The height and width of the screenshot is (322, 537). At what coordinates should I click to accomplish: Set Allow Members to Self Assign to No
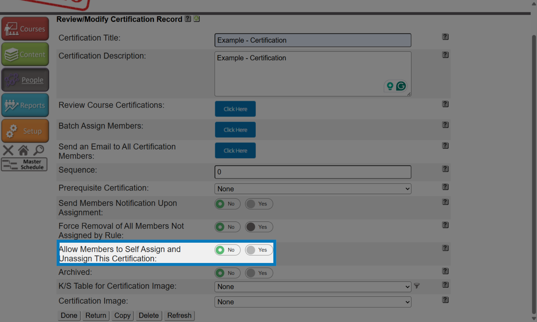tap(227, 250)
